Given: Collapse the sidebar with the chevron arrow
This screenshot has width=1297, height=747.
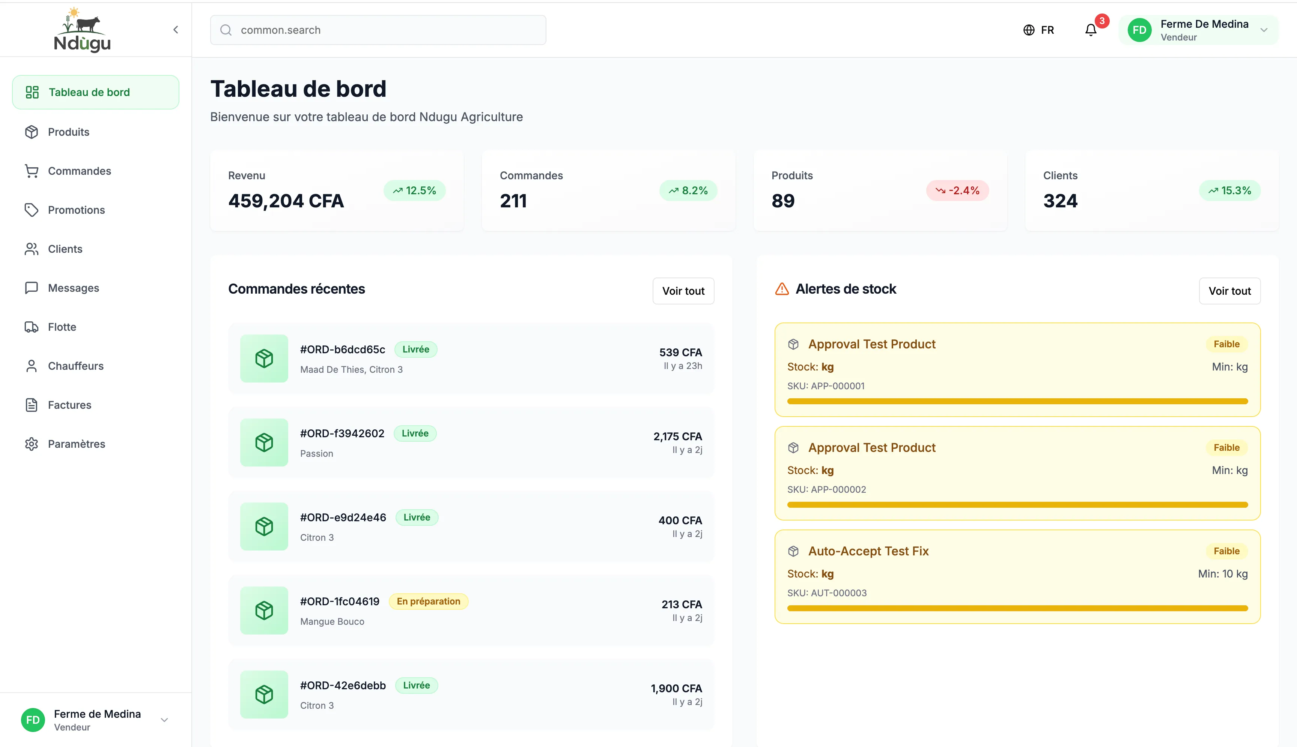Looking at the screenshot, I should (x=176, y=30).
